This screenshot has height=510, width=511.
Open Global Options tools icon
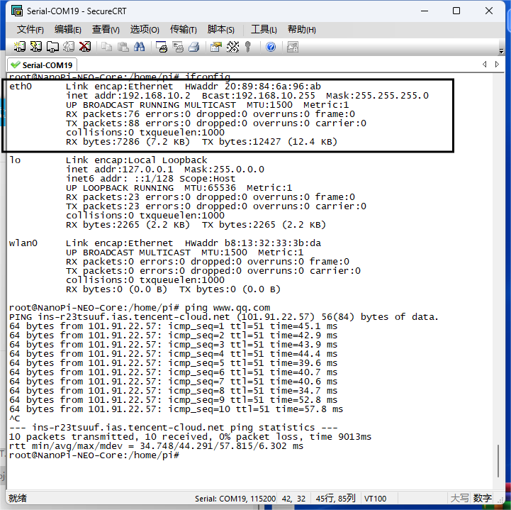pyautogui.click(x=232, y=47)
